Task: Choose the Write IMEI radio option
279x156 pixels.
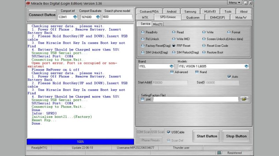Action: (x=174, y=39)
